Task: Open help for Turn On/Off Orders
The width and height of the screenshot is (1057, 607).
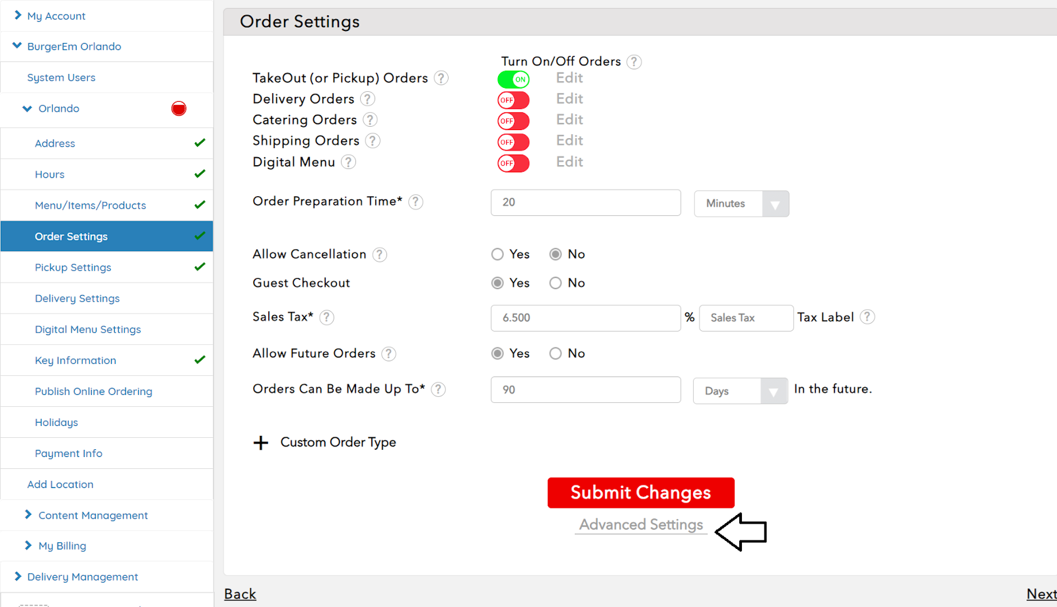Action: pos(634,62)
